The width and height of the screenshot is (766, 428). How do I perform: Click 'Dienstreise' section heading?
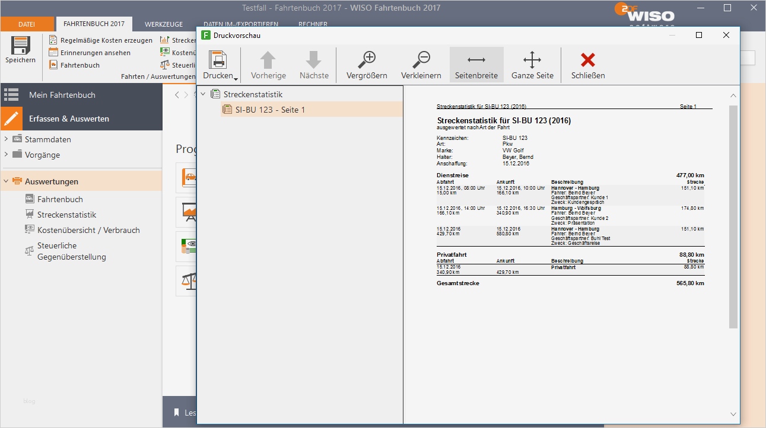(x=453, y=175)
